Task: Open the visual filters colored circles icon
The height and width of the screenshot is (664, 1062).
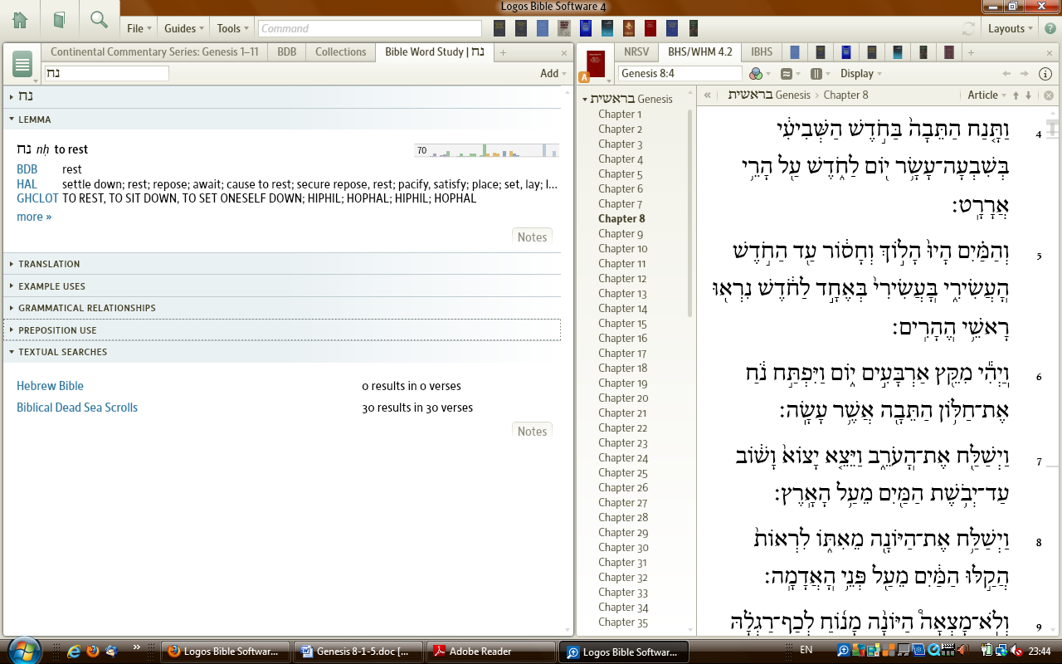Action: coord(758,73)
